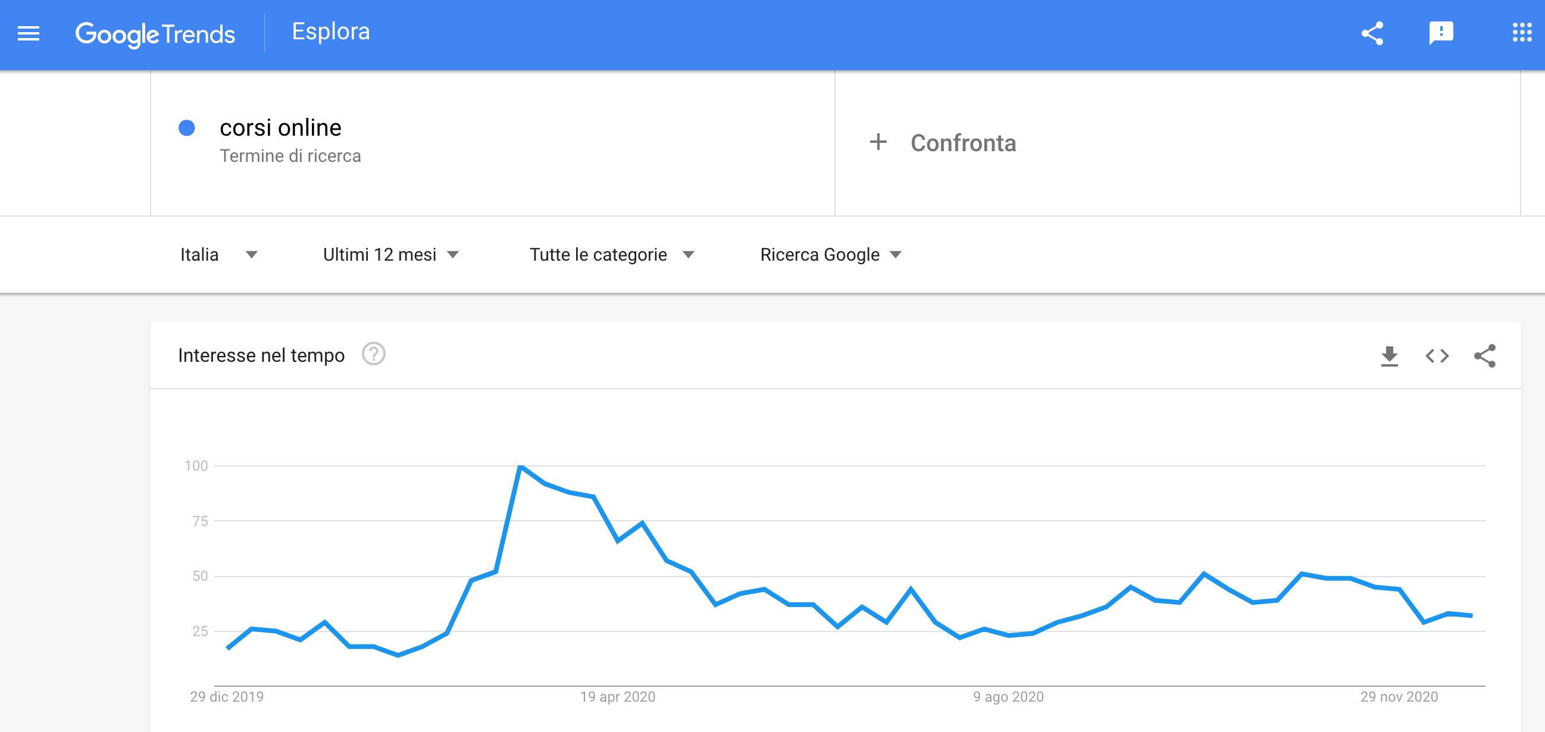Open the Google apps grid
The image size is (1545, 732).
click(1522, 33)
